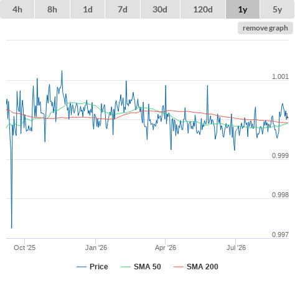295x283 pixels.
Task: Click the green SMA 50 legend marker
Action: (x=126, y=267)
